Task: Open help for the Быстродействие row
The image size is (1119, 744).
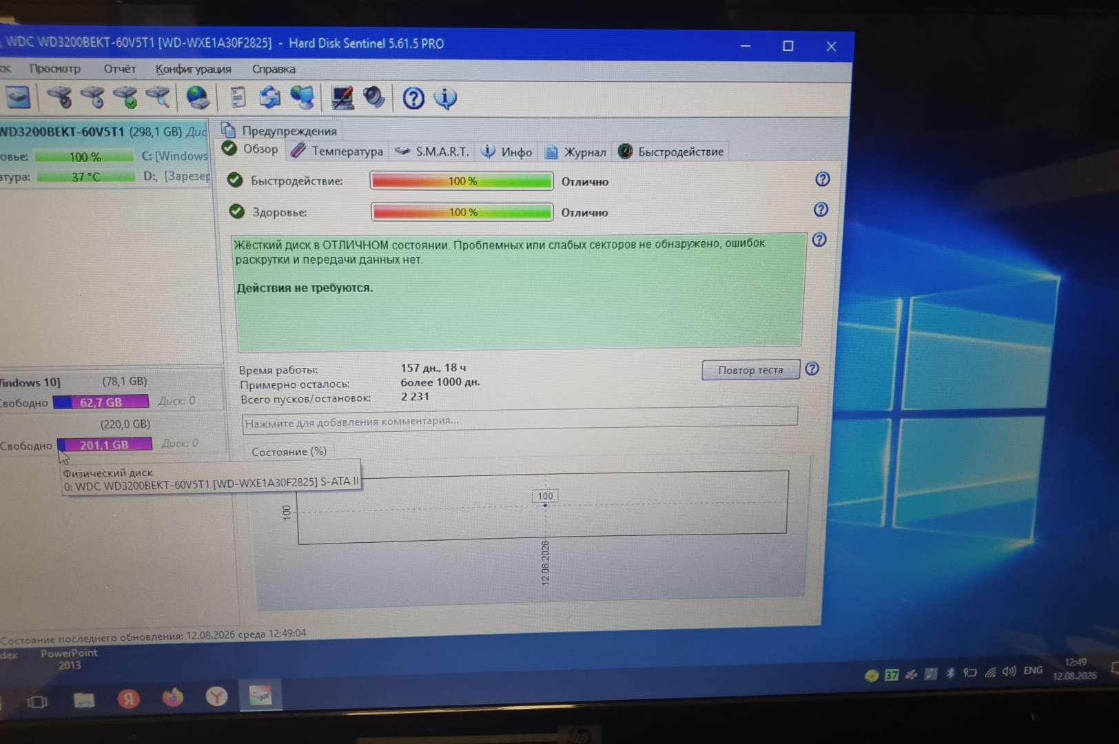Action: coord(822,179)
